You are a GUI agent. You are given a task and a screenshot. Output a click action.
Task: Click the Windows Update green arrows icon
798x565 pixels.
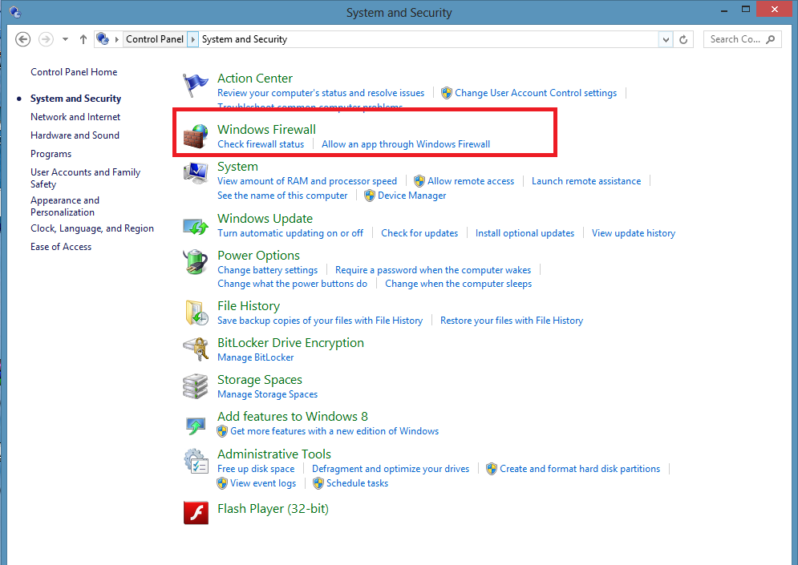196,226
